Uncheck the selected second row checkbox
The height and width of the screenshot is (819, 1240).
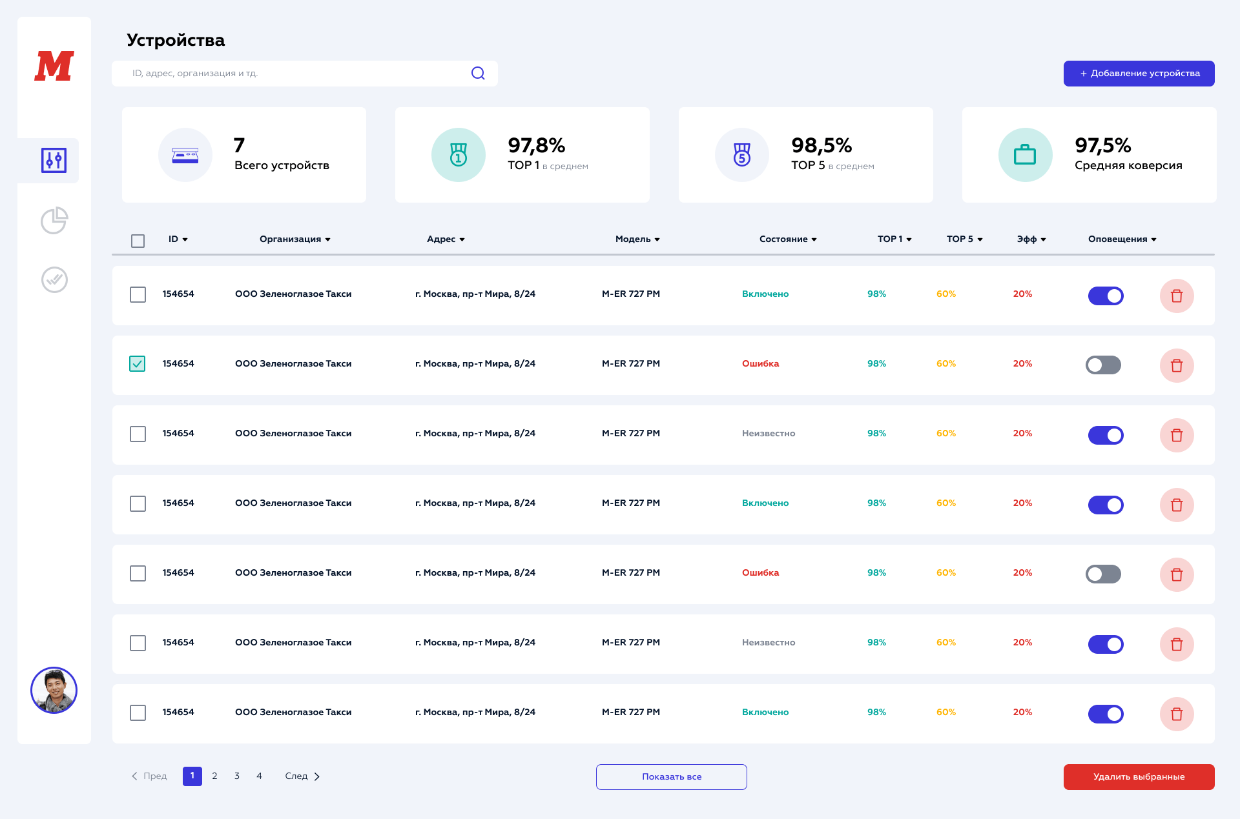(138, 364)
